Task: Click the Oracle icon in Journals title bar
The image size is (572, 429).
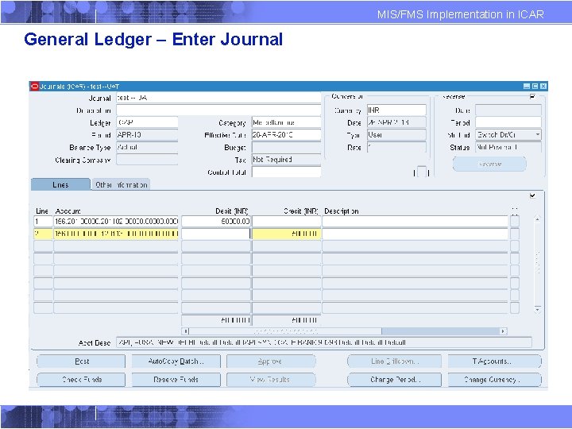Action: 35,87
